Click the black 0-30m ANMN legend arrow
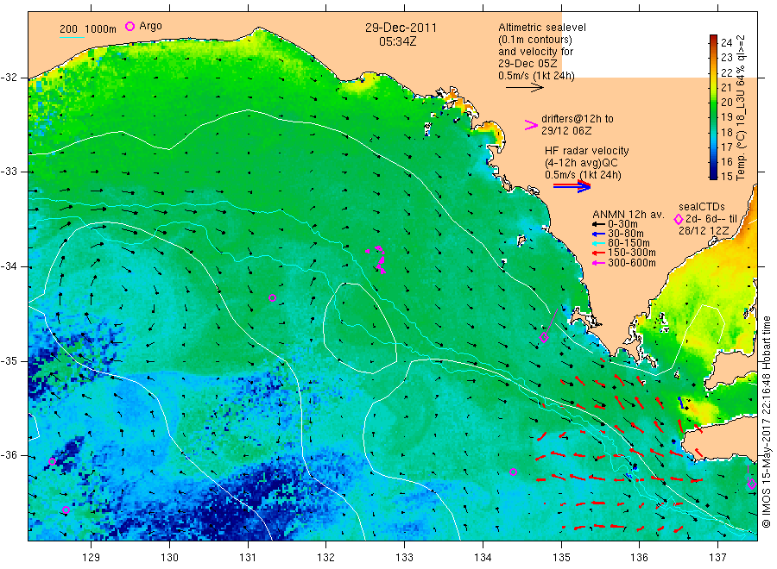Viewport: 777px width, 569px height. (598, 224)
